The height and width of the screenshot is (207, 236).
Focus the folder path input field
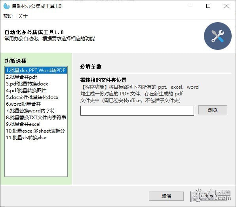point(137,110)
